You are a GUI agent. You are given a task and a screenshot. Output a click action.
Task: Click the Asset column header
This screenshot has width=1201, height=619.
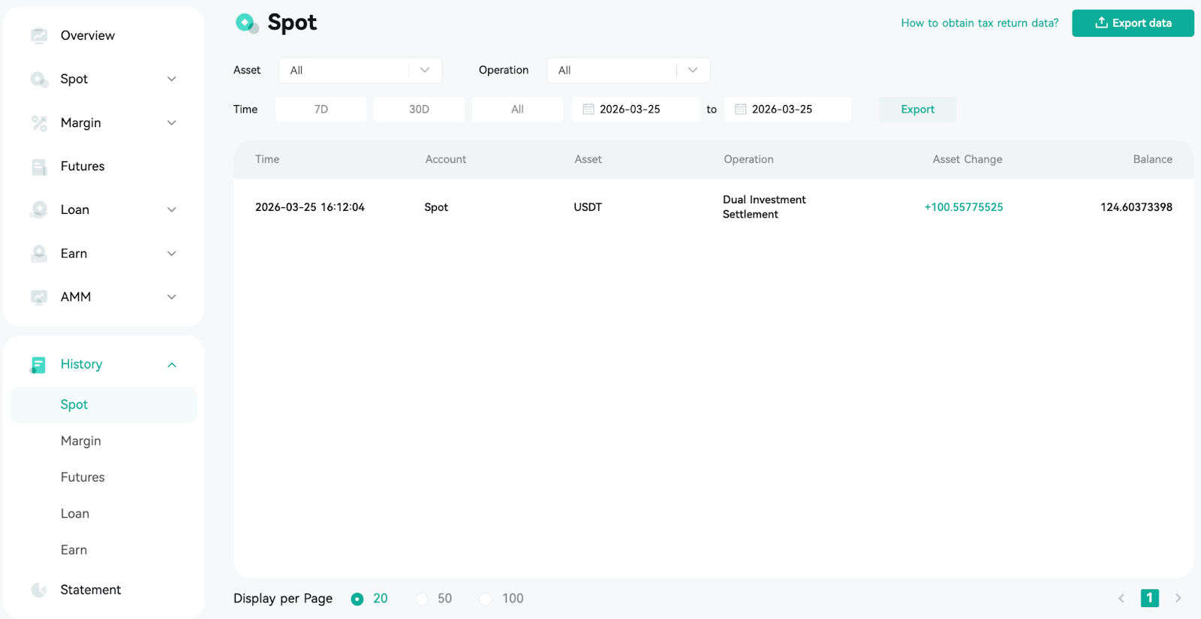pos(588,159)
